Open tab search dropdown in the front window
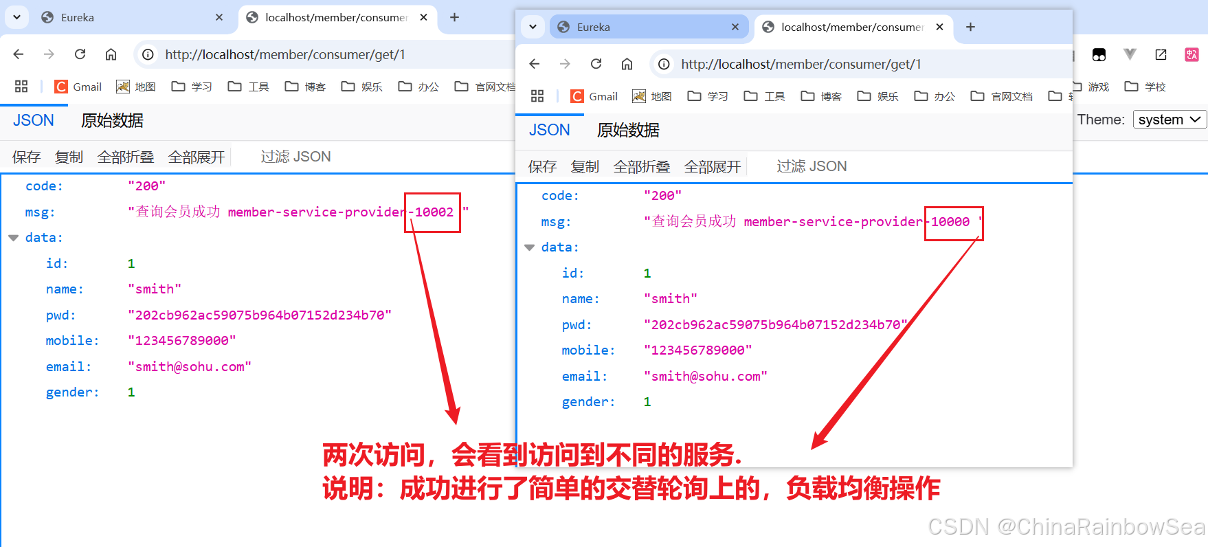This screenshot has width=1208, height=547. tap(533, 27)
